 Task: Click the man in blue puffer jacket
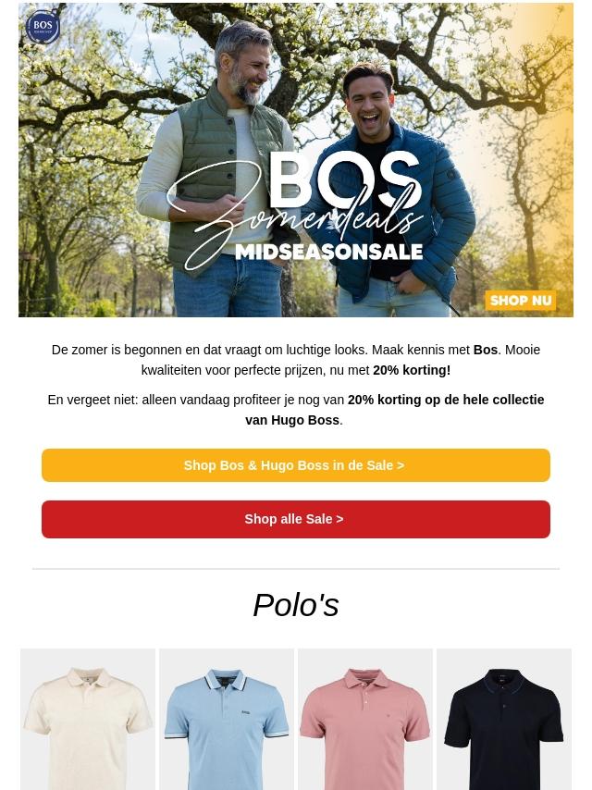(393, 191)
